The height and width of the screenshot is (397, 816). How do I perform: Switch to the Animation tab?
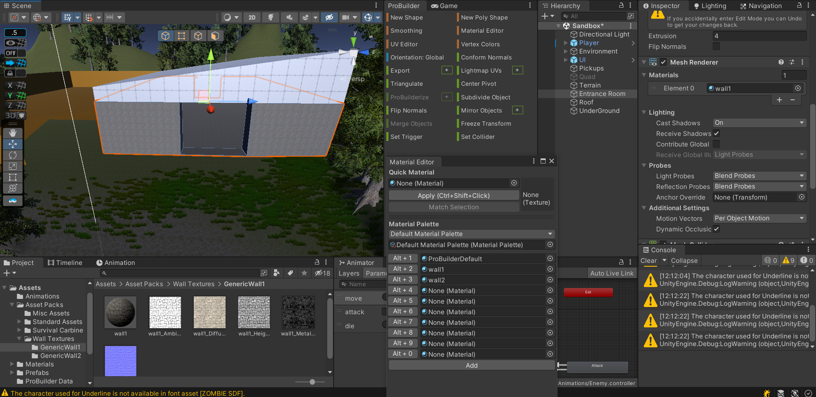pyautogui.click(x=116, y=263)
